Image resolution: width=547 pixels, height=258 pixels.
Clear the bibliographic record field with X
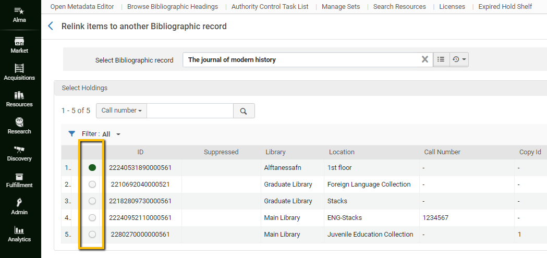[424, 59]
